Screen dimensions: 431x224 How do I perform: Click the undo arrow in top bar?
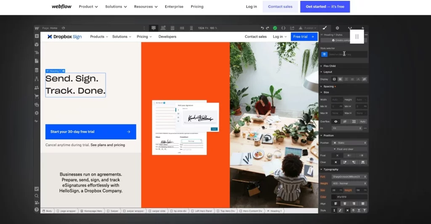(x=262, y=28)
